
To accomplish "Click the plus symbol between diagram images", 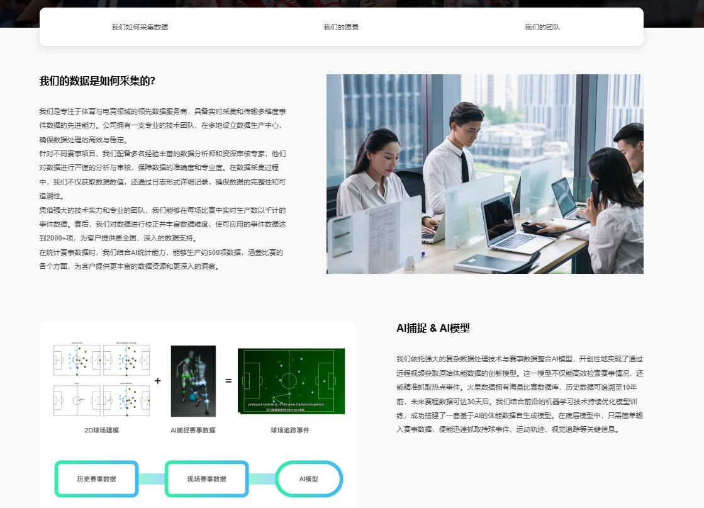I will [157, 381].
